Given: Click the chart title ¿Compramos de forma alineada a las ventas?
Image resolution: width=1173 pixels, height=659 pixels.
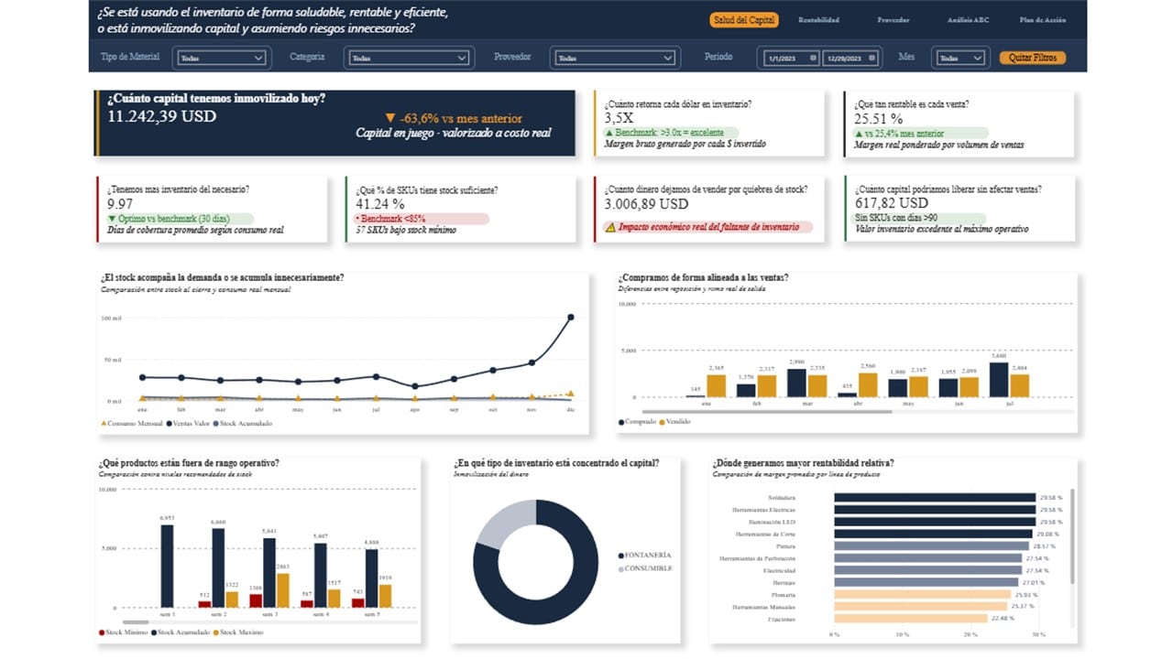Looking at the screenshot, I should pos(703,277).
